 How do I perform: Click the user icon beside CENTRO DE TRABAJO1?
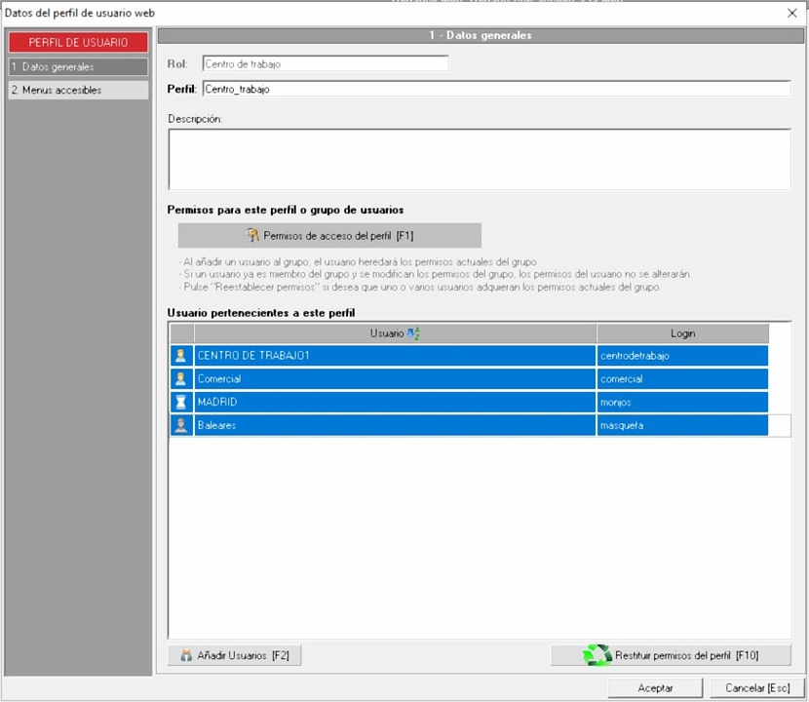coord(180,356)
